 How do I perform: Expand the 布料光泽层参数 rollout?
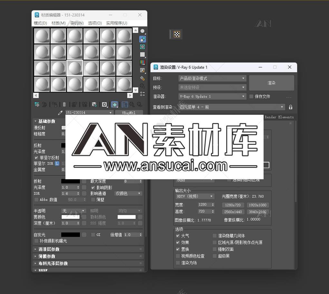(88, 263)
